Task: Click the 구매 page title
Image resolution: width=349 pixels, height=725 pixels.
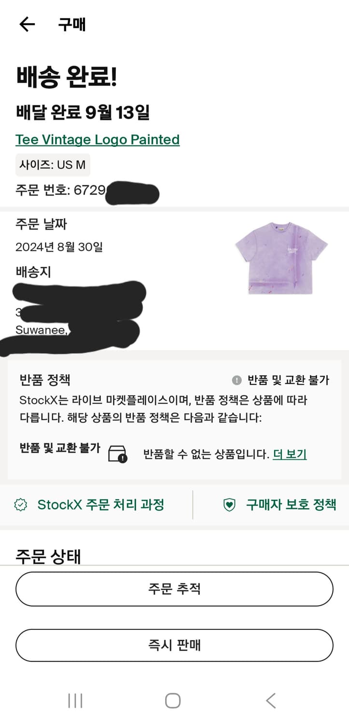Action: [72, 24]
